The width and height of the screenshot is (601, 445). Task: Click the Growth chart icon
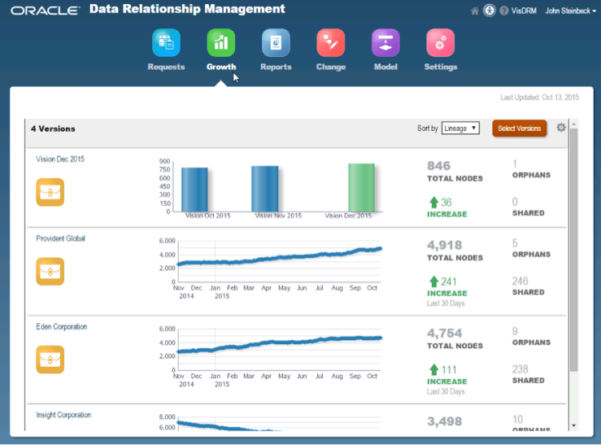point(221,42)
